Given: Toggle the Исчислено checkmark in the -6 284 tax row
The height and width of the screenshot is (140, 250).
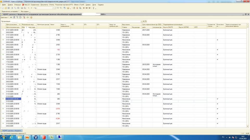Looking at the screenshot, I should pos(217,118).
